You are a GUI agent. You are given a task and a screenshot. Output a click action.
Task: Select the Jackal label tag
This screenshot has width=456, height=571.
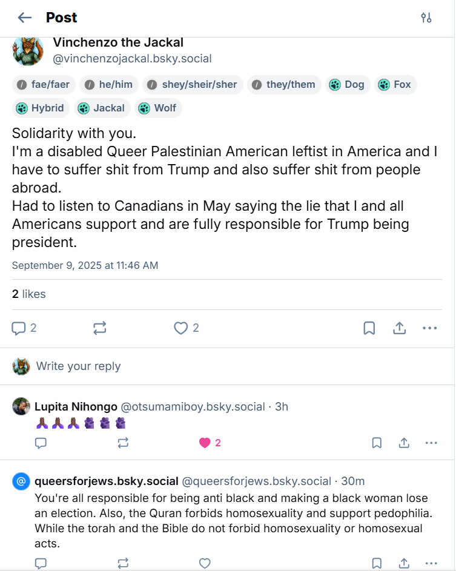102,108
